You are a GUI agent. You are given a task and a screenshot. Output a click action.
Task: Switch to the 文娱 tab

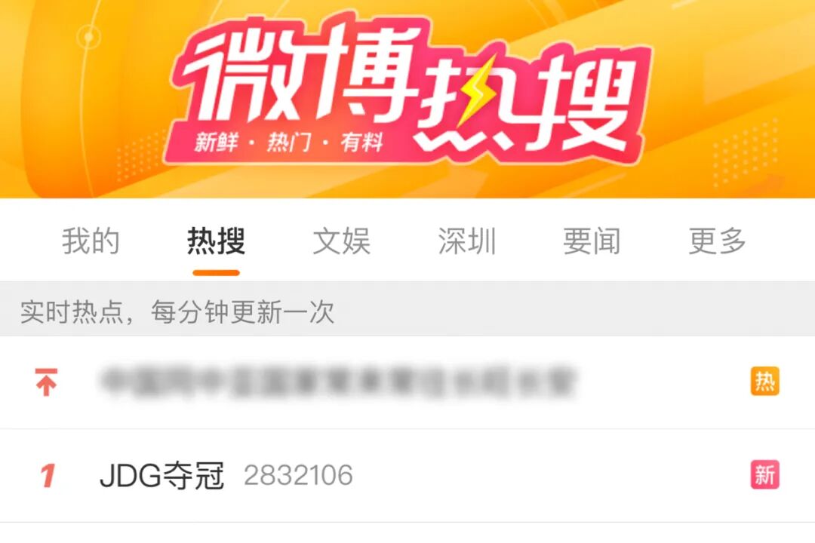tap(342, 241)
